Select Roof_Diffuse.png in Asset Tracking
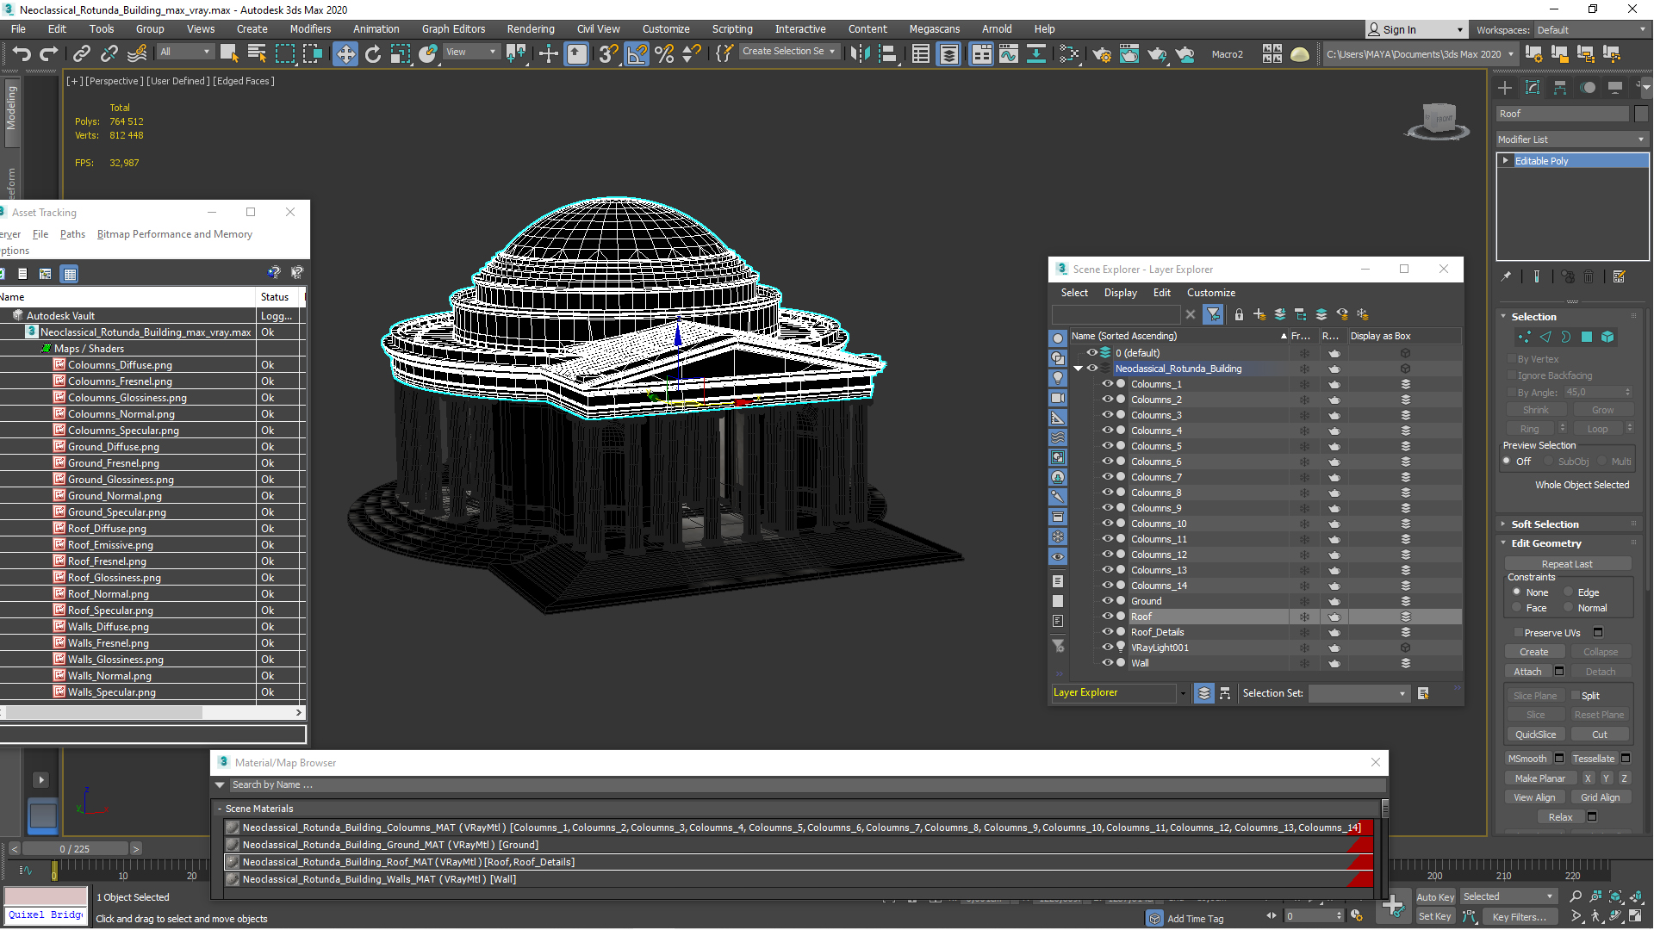Viewport: 1654px width, 930px height. (107, 529)
